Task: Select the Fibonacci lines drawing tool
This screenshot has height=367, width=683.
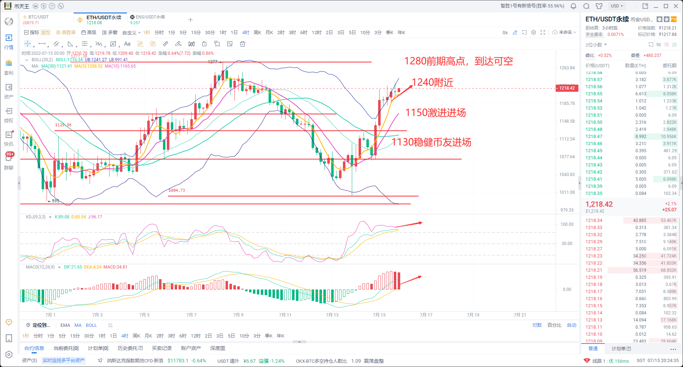Action: tap(85, 44)
